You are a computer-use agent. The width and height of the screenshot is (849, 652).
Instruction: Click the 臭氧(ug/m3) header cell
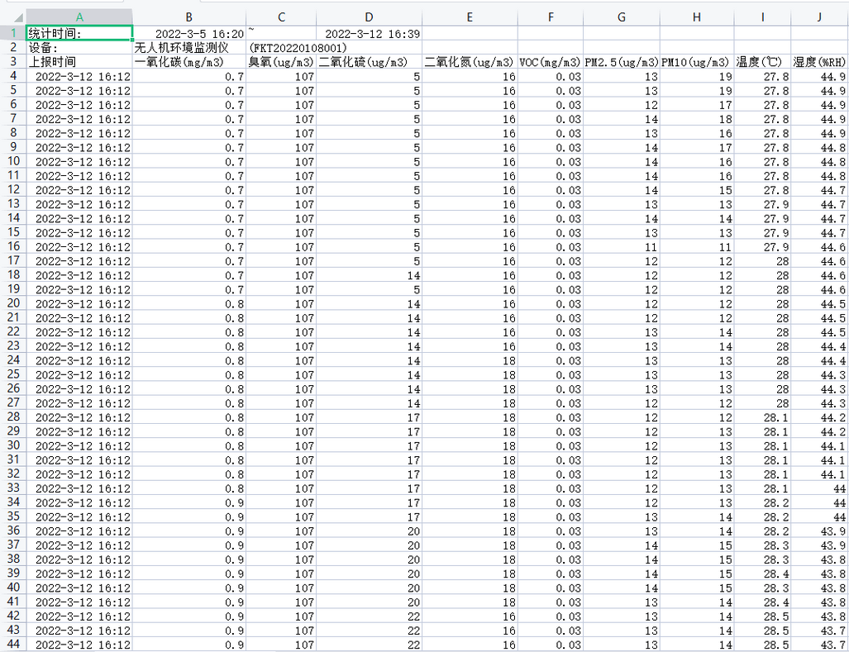coord(281,62)
